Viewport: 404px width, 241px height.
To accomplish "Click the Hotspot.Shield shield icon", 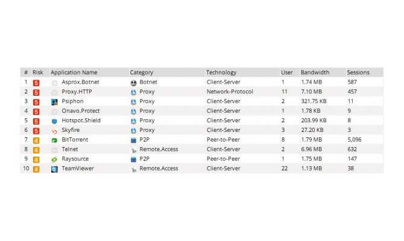I will pyautogui.click(x=54, y=120).
